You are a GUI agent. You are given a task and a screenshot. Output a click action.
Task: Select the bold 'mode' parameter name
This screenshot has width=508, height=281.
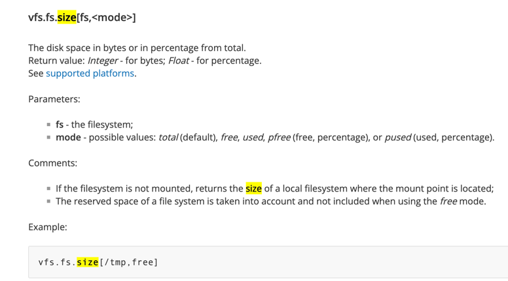point(68,137)
